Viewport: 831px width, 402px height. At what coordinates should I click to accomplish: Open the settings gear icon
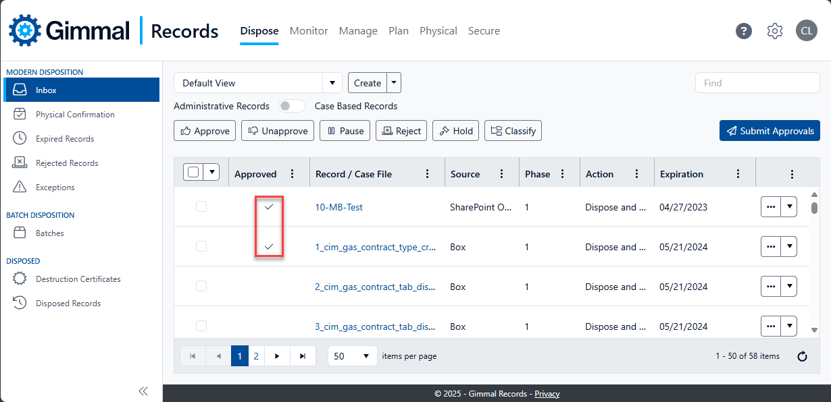pos(775,31)
